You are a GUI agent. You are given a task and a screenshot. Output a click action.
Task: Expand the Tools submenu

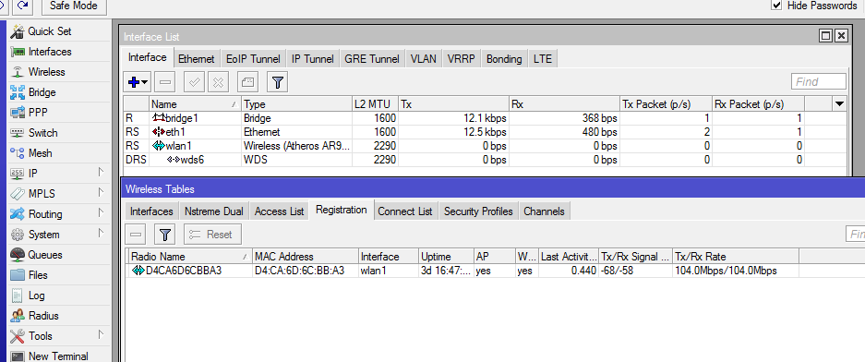click(101, 335)
